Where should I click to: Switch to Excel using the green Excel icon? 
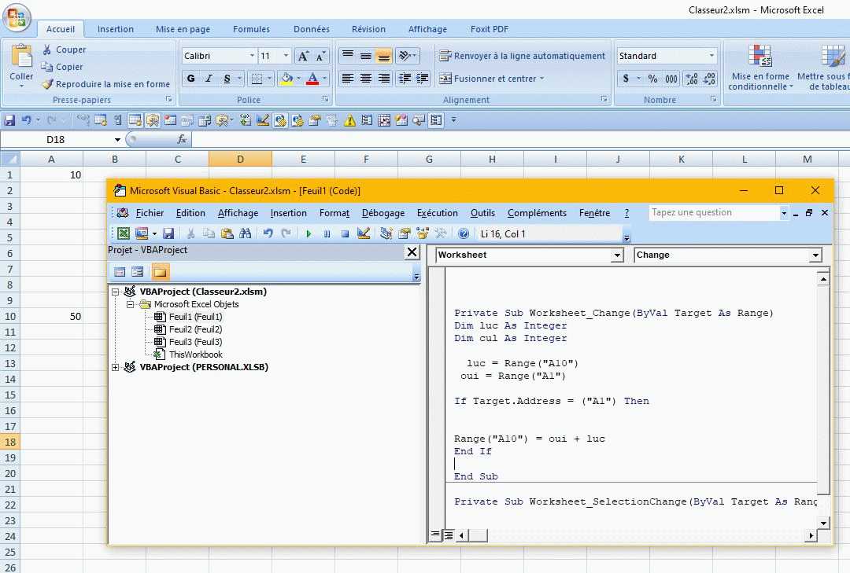point(124,233)
